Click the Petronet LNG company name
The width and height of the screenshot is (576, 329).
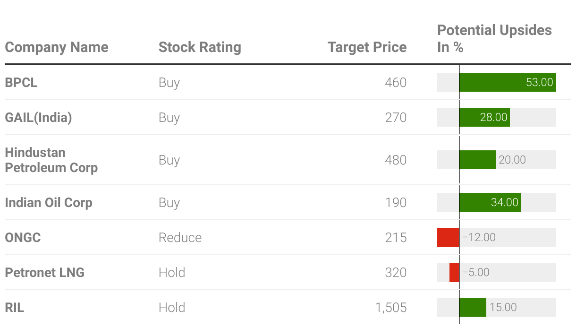tap(44, 272)
